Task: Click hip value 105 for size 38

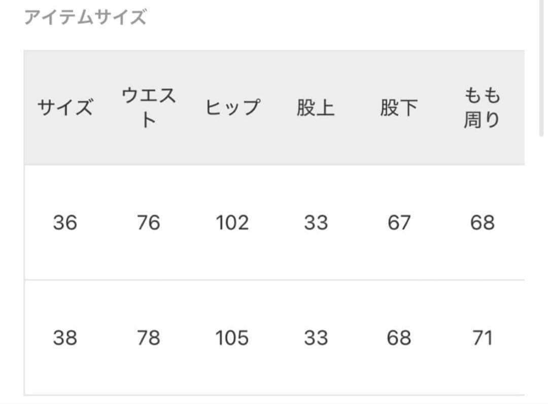Action: (232, 338)
